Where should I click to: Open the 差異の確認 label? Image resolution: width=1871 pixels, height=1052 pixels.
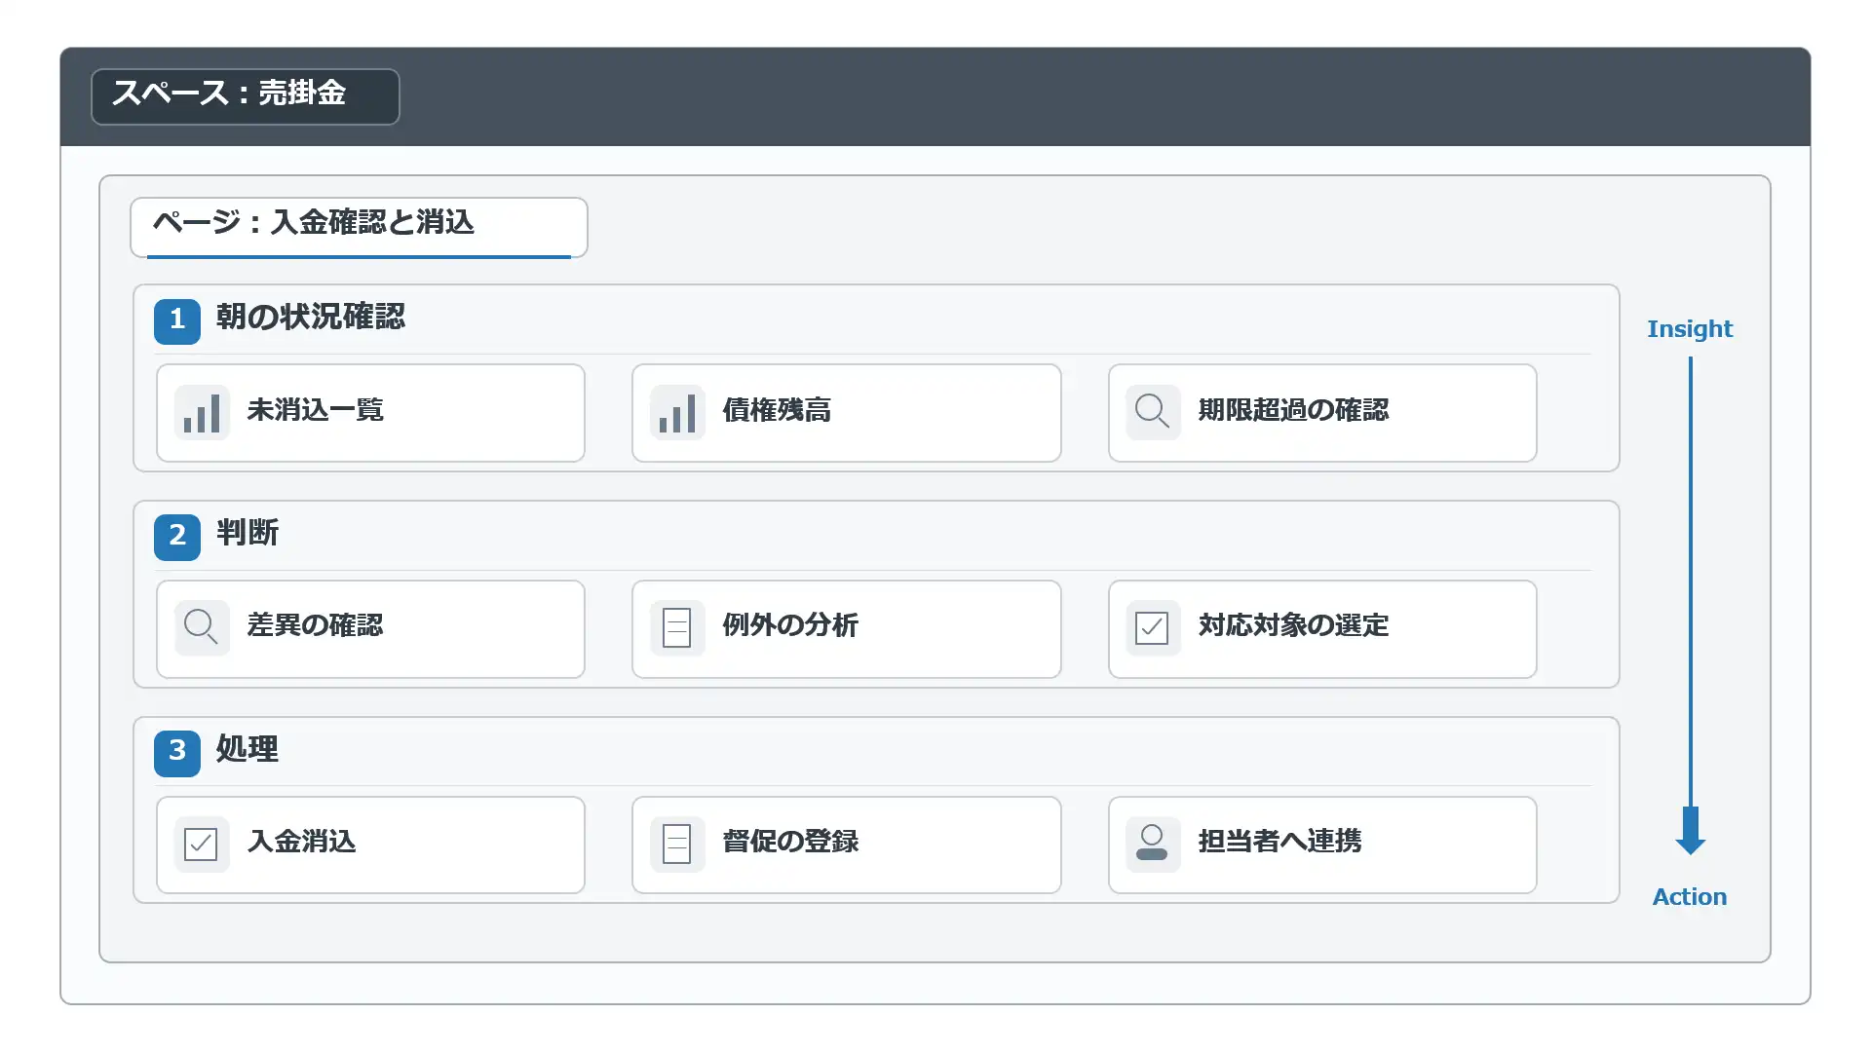(315, 625)
